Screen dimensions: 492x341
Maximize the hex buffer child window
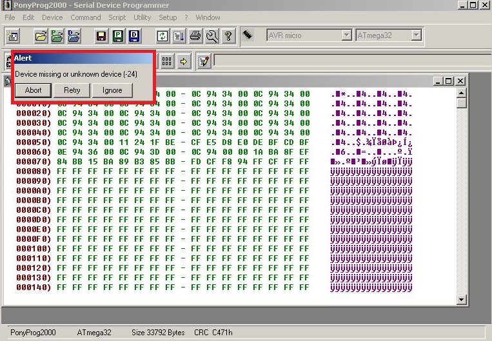[449, 81]
